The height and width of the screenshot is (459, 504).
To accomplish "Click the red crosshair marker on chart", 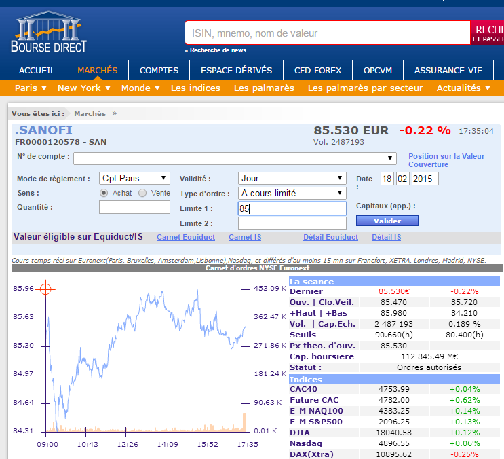I will click(x=45, y=289).
